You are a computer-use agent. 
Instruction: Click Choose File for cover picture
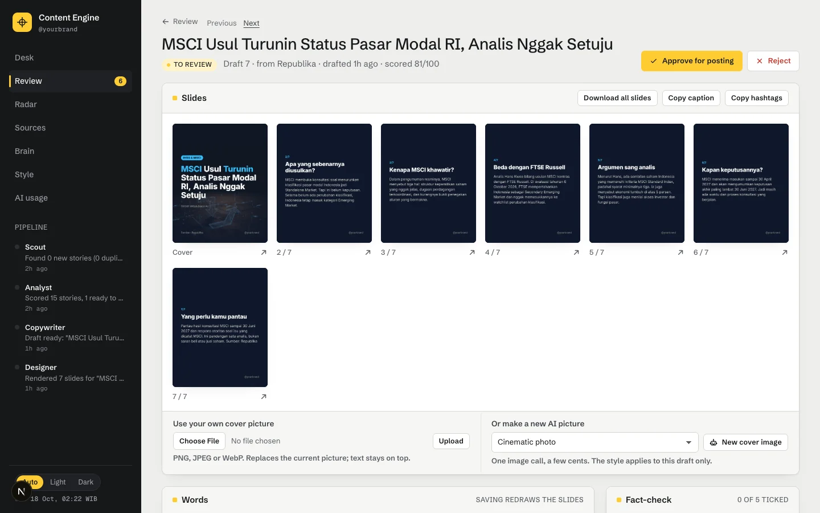[199, 441]
